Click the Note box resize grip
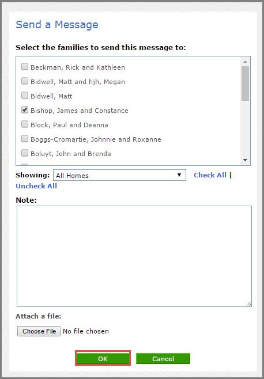The image size is (264, 379). [249, 304]
